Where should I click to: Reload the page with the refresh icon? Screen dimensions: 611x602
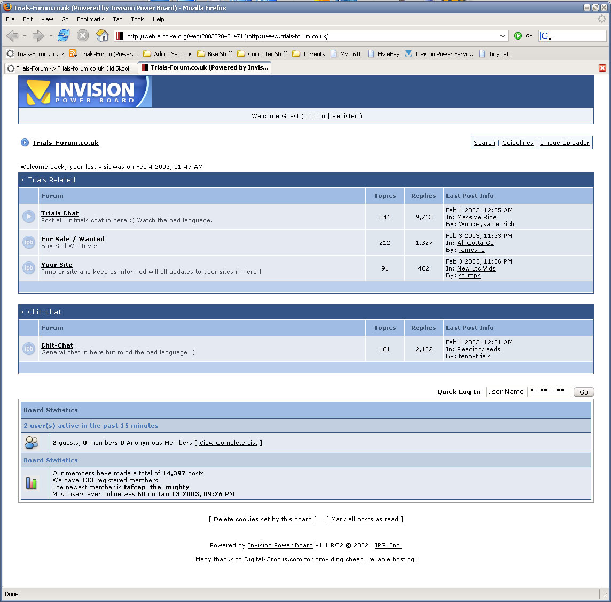[64, 36]
